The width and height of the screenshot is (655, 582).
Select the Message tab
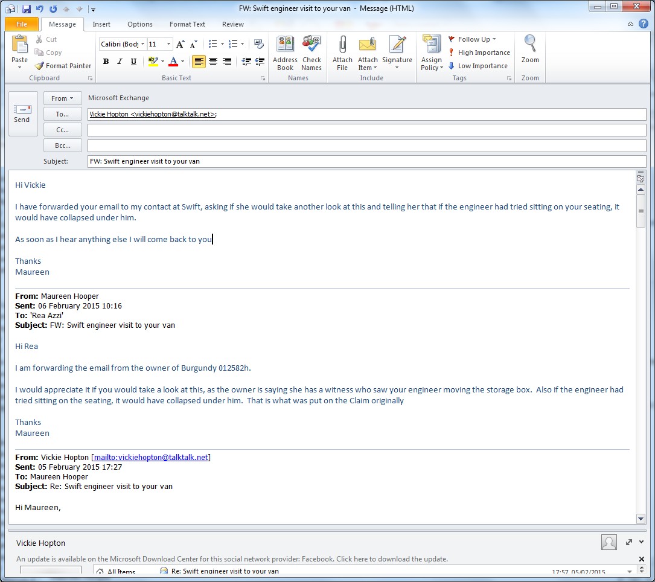point(62,24)
